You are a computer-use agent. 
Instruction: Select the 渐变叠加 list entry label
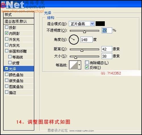click(16, 81)
